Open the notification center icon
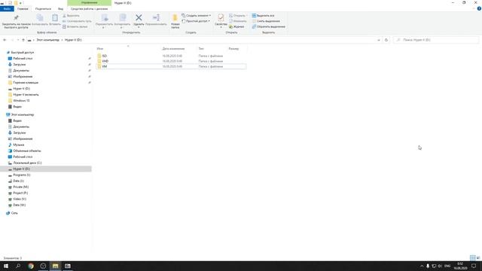Screen dimensions: 482x271 [474, 266]
